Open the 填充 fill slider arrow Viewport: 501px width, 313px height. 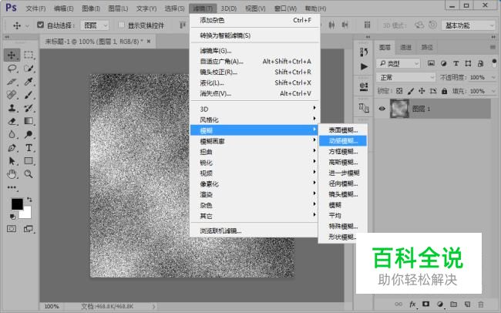tap(493, 91)
